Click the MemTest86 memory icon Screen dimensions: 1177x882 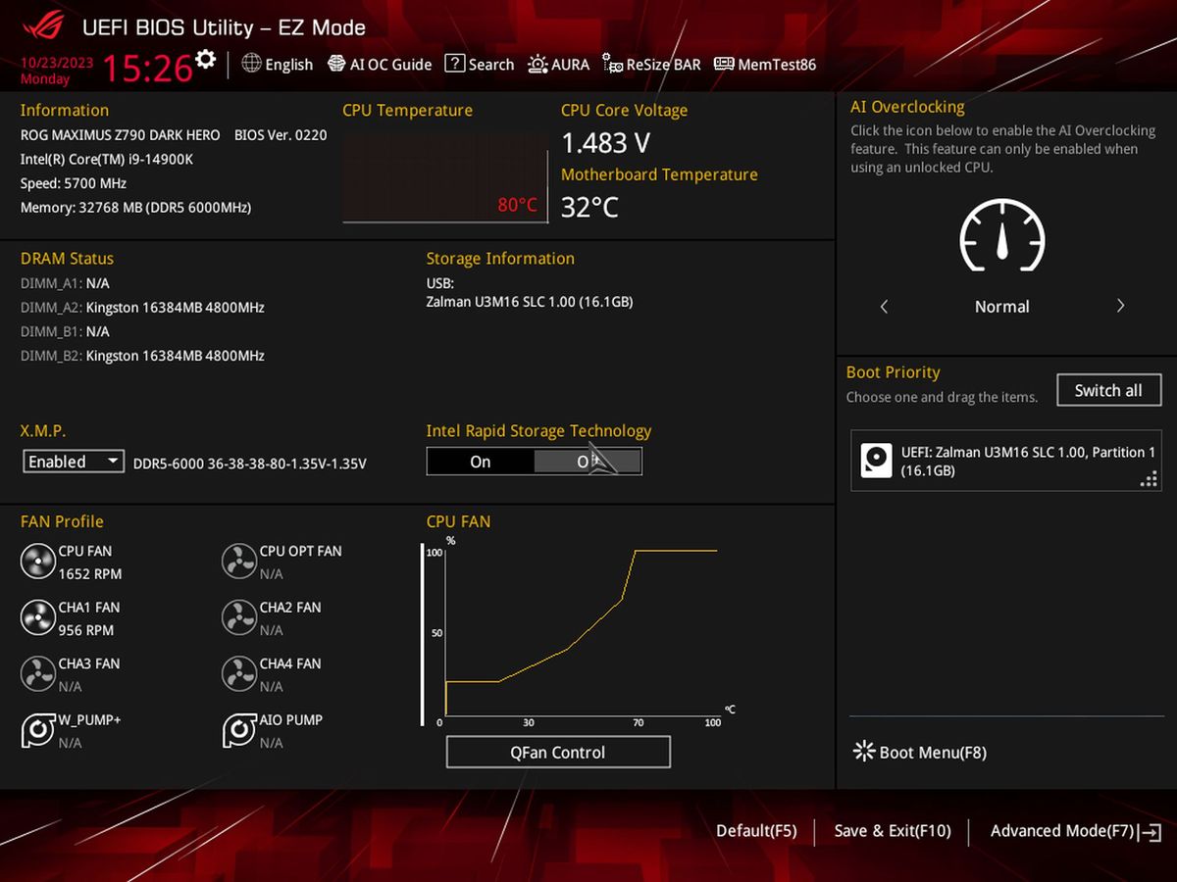pyautogui.click(x=724, y=64)
